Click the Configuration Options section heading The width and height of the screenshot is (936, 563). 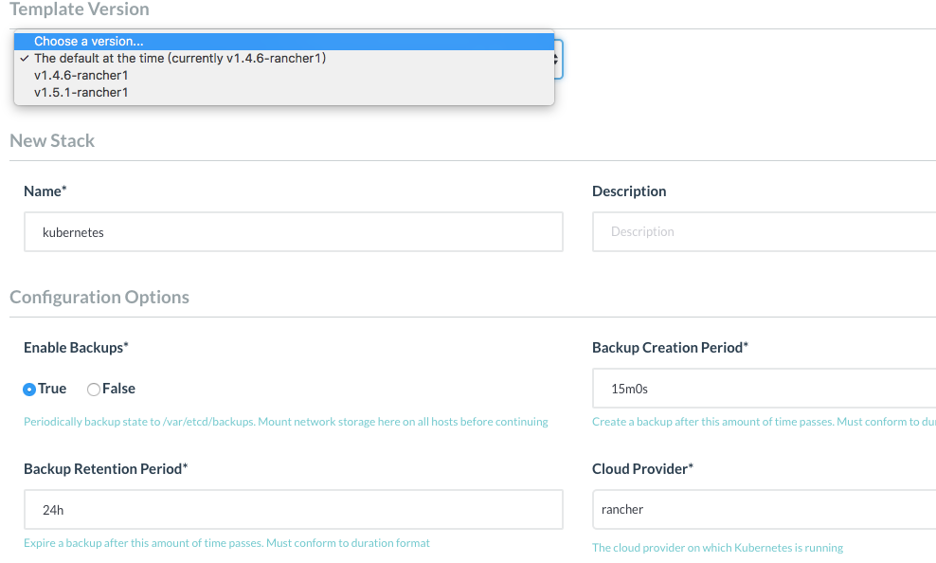click(99, 298)
